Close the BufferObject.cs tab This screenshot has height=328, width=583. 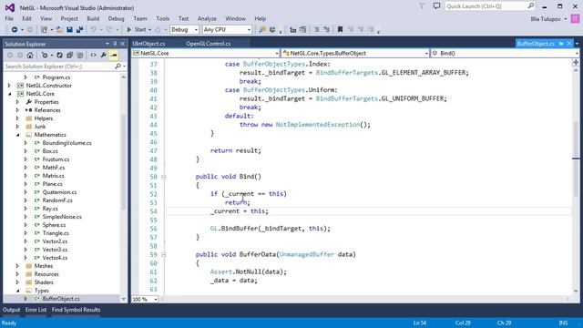click(x=569, y=44)
